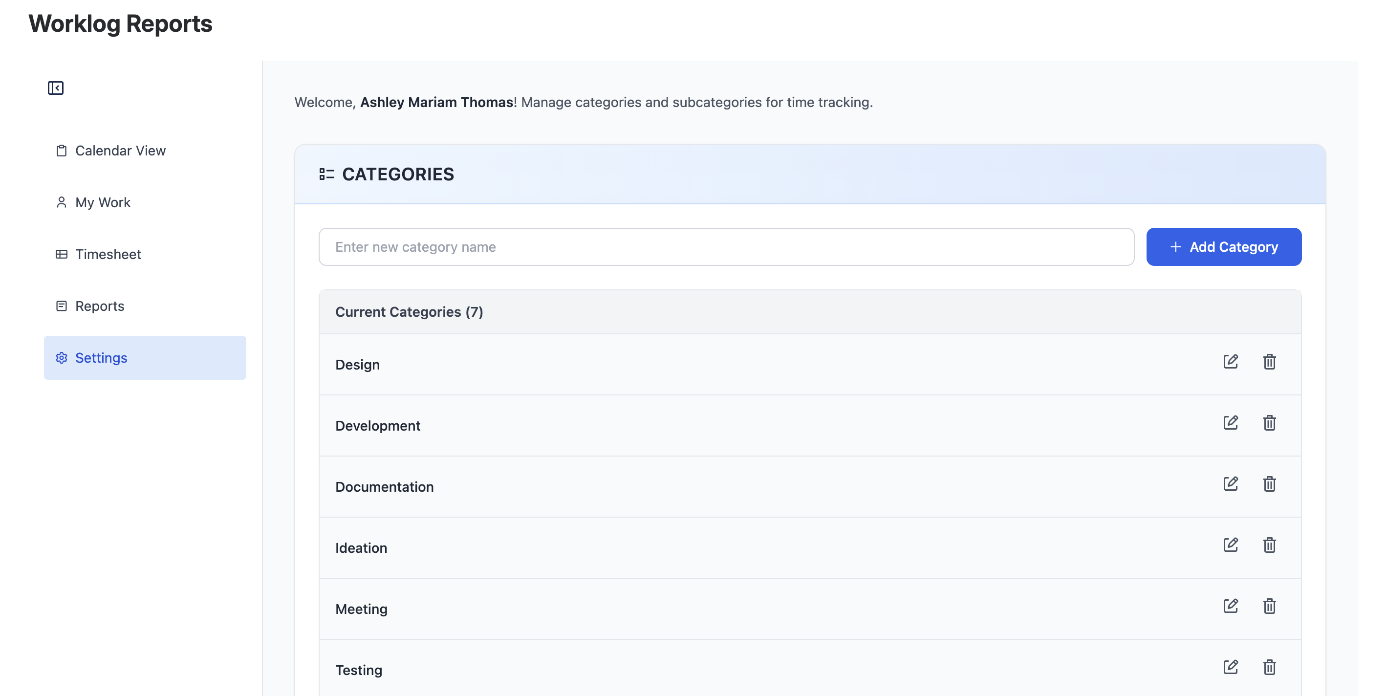Delete the Testing category
Screen dimensions: 1387x698
coord(1269,667)
